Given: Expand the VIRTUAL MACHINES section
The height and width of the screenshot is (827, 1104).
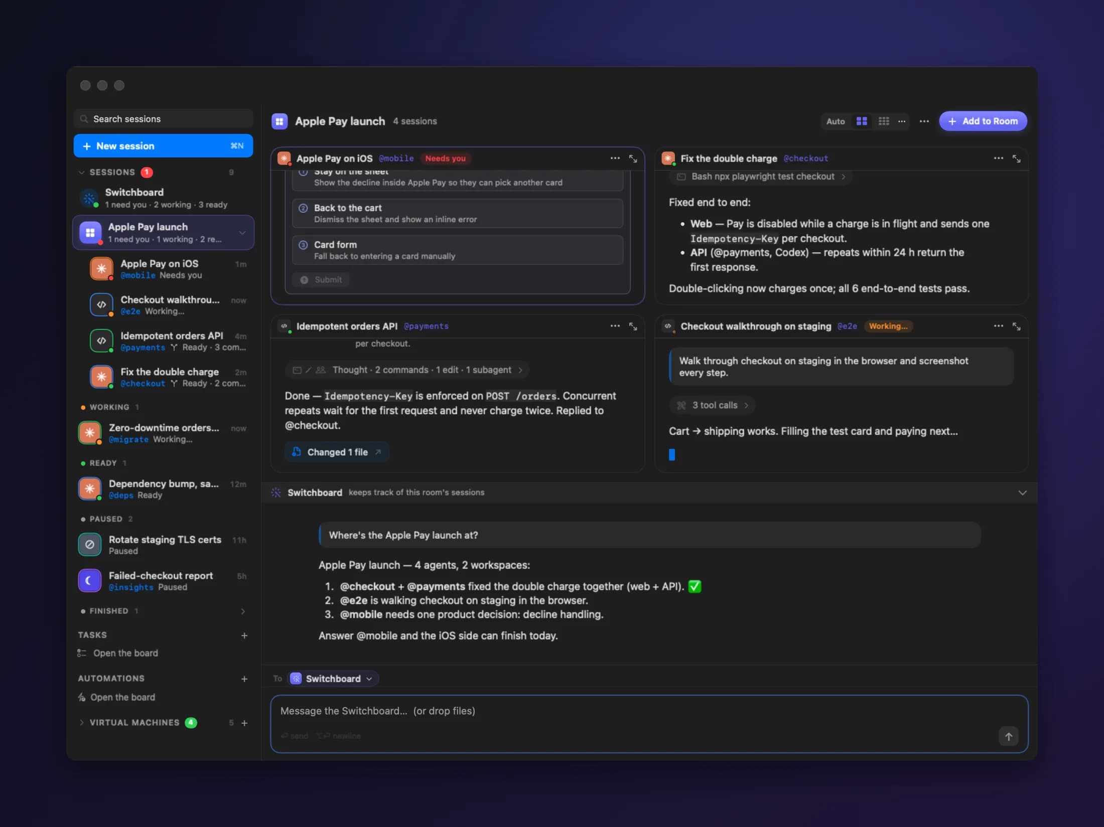Looking at the screenshot, I should tap(81, 723).
